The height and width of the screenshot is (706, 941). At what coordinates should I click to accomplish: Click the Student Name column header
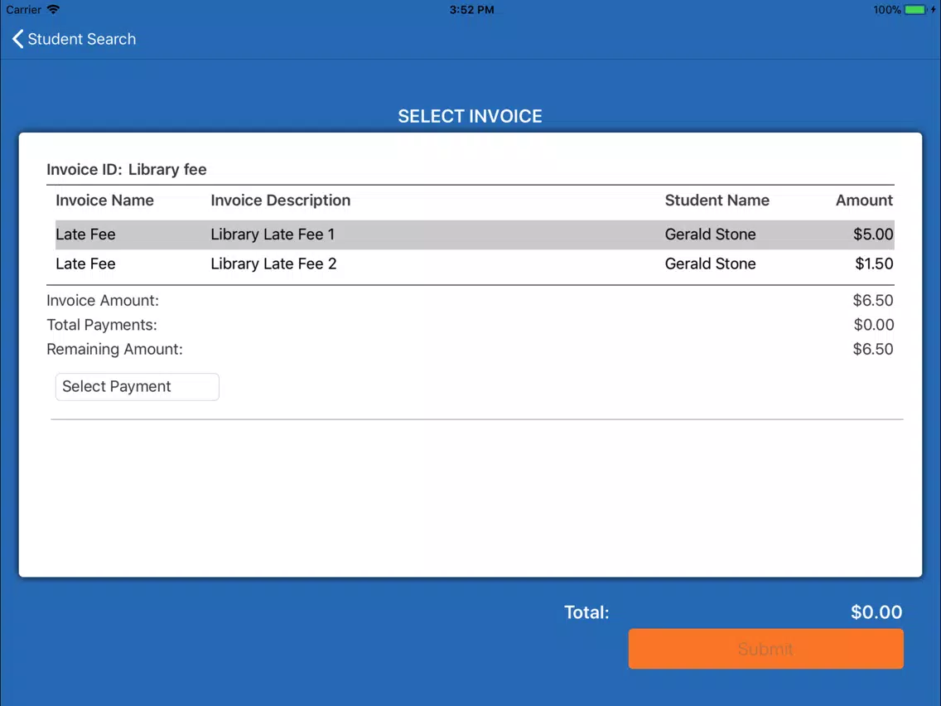tap(717, 200)
